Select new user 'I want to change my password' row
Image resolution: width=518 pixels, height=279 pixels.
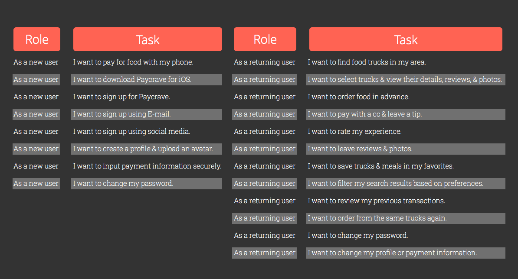(146, 184)
